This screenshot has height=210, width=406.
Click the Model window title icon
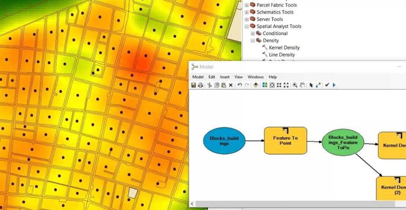194,67
